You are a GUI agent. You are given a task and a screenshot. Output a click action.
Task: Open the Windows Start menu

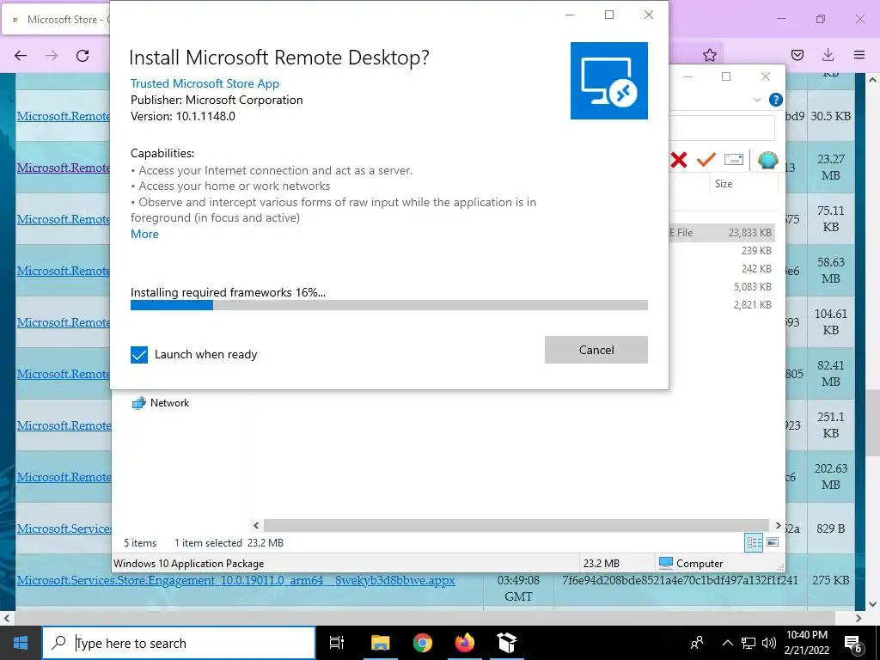click(x=21, y=643)
